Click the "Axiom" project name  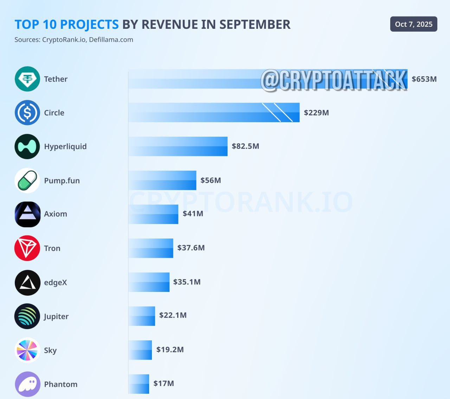click(x=56, y=214)
